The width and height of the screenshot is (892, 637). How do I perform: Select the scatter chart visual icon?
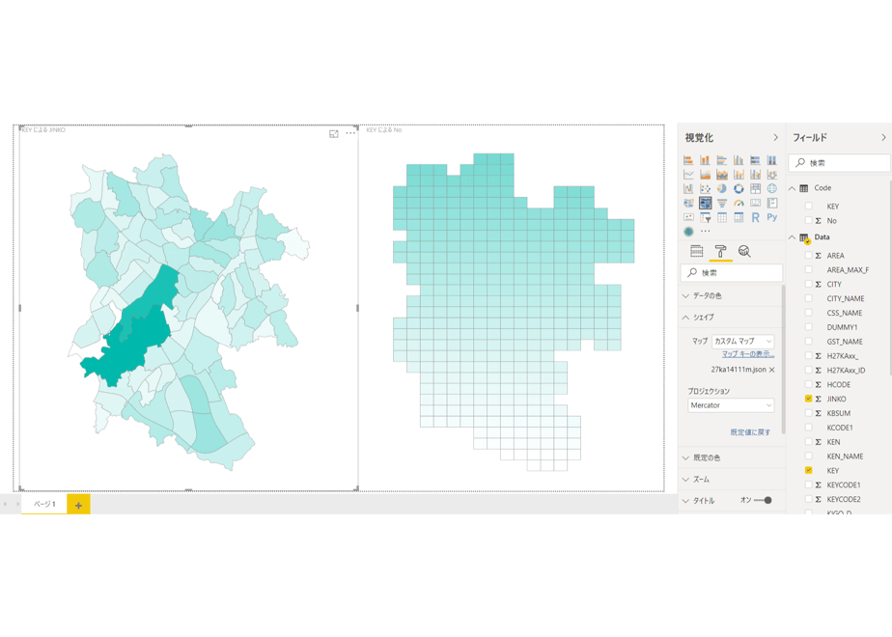[706, 189]
